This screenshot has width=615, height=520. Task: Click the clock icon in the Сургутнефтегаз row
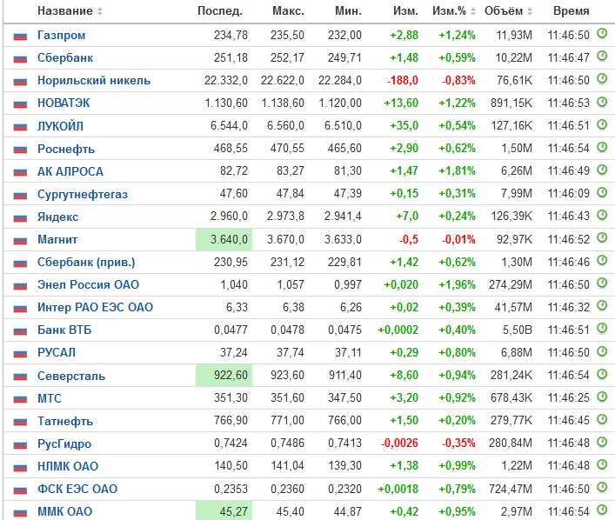tap(602, 192)
